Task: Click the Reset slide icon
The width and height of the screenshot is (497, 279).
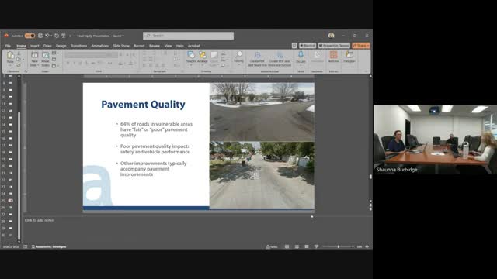Action: [54, 60]
